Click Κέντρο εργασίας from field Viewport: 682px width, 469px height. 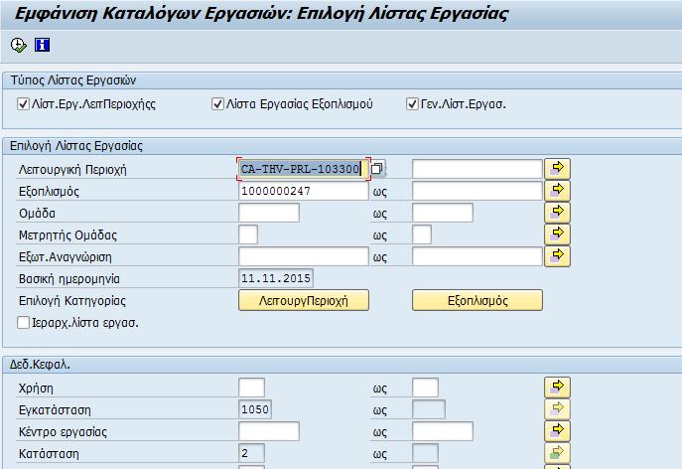click(269, 431)
